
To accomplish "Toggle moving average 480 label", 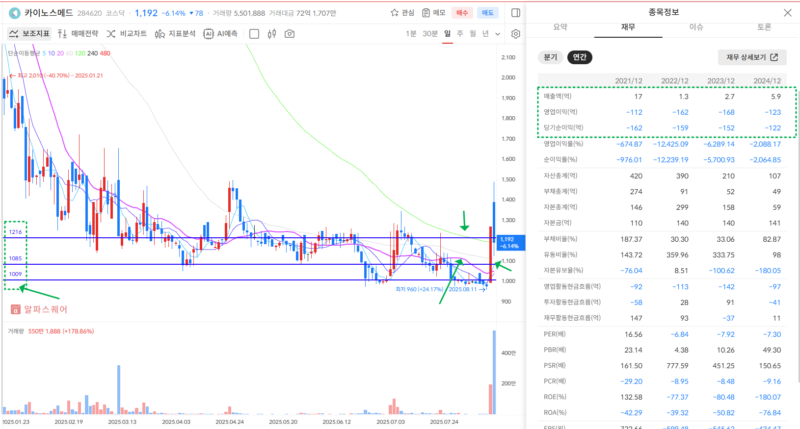I will pos(105,53).
